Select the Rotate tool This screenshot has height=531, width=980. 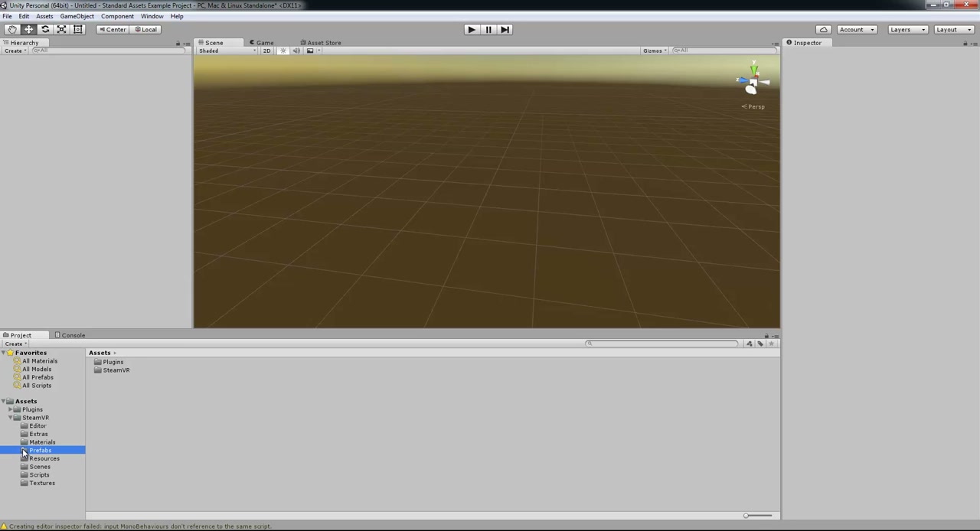click(45, 29)
